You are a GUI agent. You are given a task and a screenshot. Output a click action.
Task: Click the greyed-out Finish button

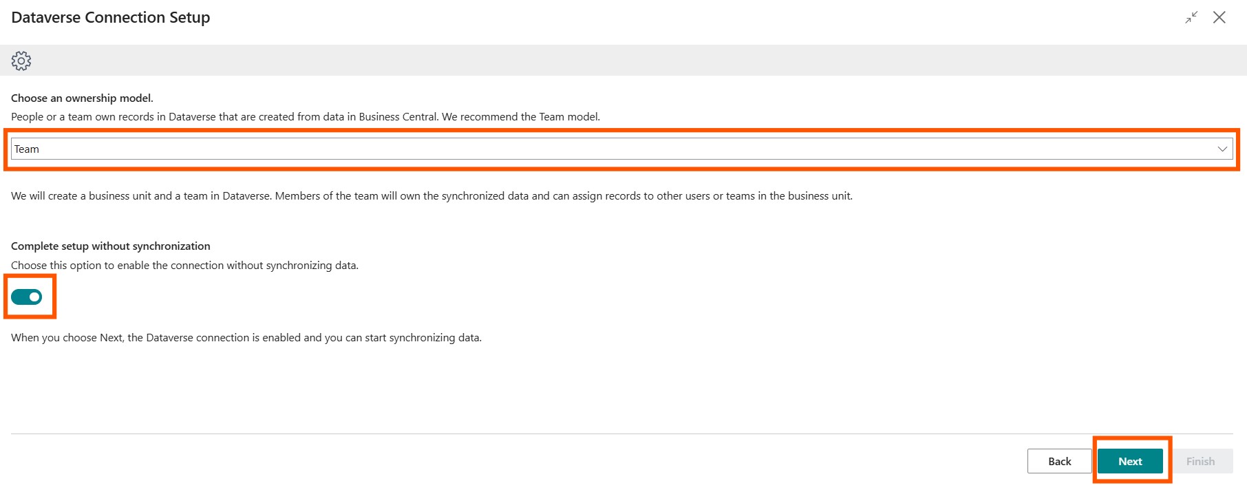click(x=1200, y=461)
